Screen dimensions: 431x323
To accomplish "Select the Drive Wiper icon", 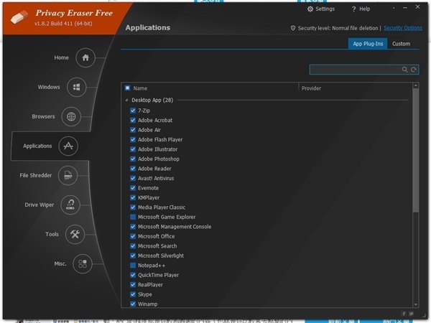I will point(70,205).
